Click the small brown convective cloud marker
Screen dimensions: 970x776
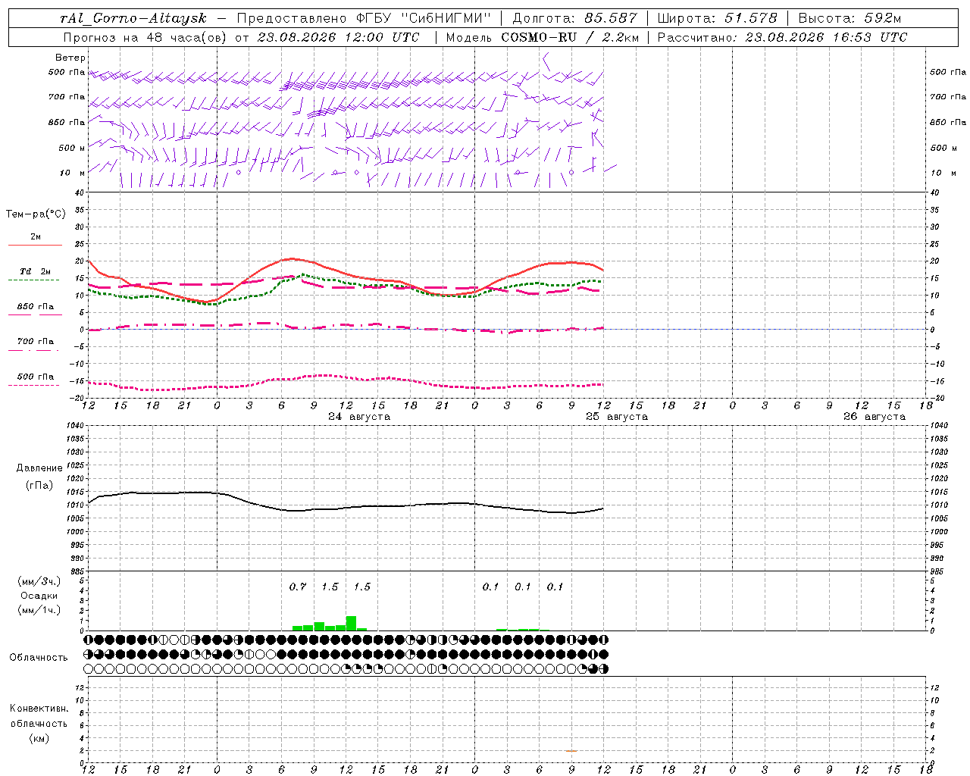[571, 750]
